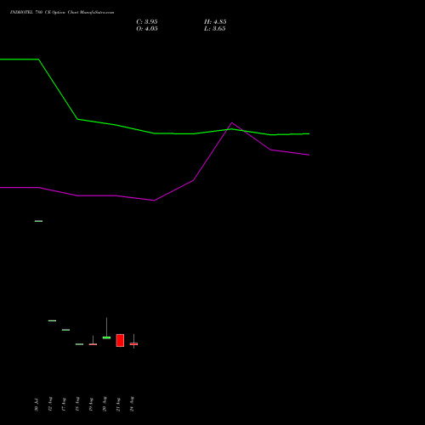Click the right end of the green line
Screen dimensions: 425x425
[309, 133]
